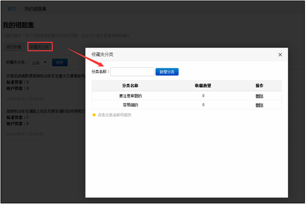
Task: Click the 收藏夹分类 button in background page
Action: click(40, 46)
